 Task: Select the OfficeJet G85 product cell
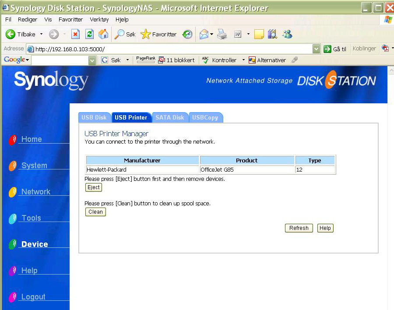[247, 170]
